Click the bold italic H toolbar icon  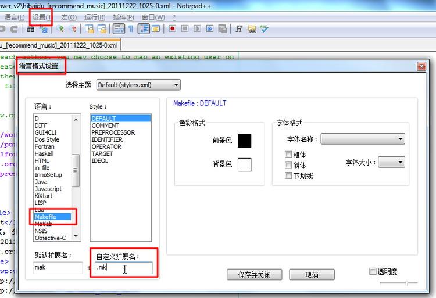click(239, 28)
